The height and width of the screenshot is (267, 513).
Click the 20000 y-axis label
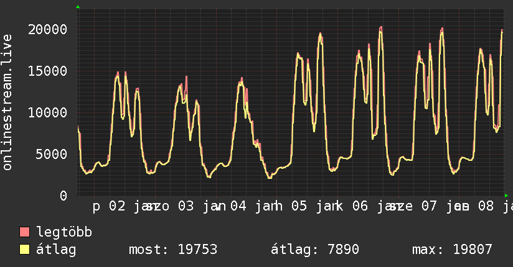47,30
